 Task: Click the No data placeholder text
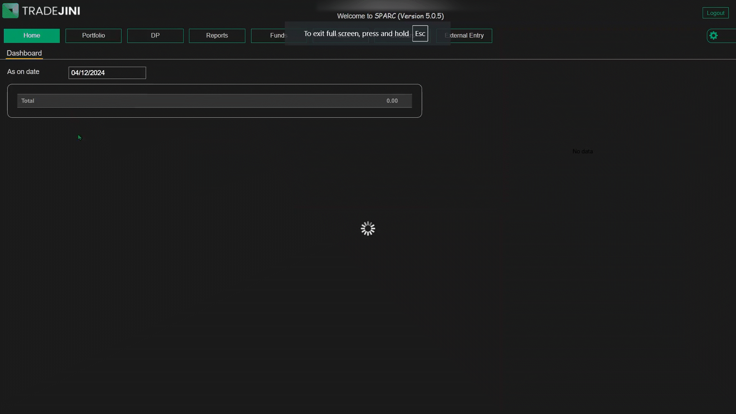click(582, 151)
